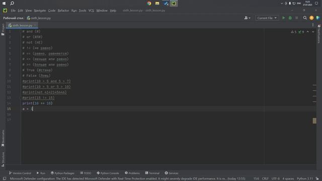The image size is (322, 181).
Task: Run the current file with green play button
Action: [x=284, y=18]
